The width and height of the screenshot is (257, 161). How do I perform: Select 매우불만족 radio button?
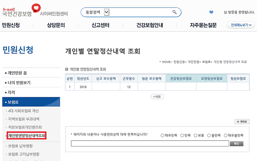click(x=226, y=135)
